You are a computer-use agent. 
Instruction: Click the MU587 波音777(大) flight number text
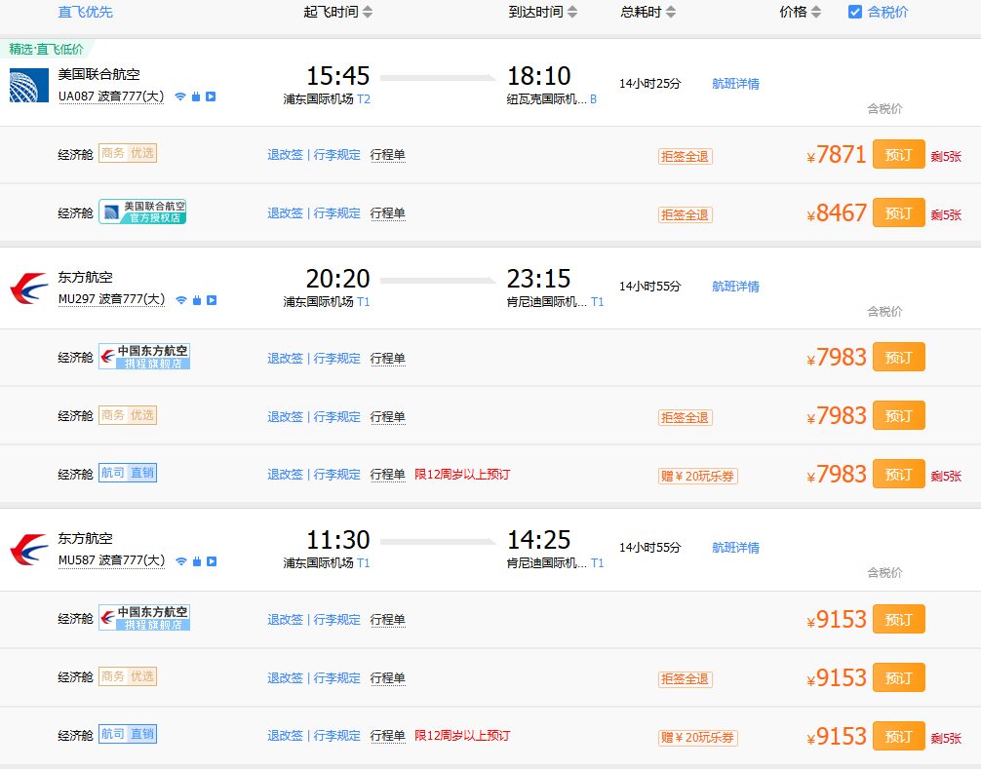(x=111, y=560)
